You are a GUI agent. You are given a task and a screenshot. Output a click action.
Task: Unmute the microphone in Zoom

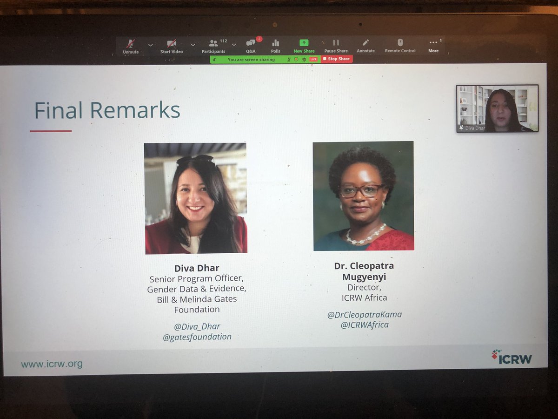pos(131,46)
